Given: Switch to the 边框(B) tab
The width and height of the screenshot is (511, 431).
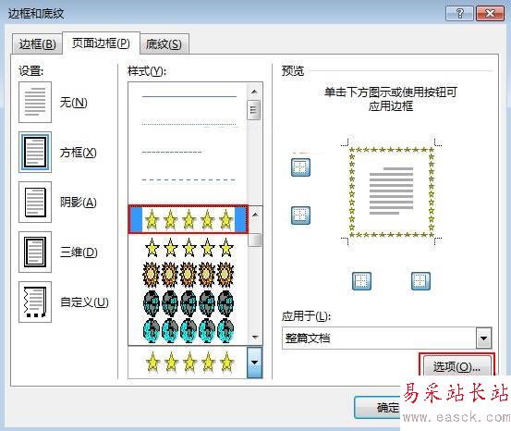Looking at the screenshot, I should point(37,44).
